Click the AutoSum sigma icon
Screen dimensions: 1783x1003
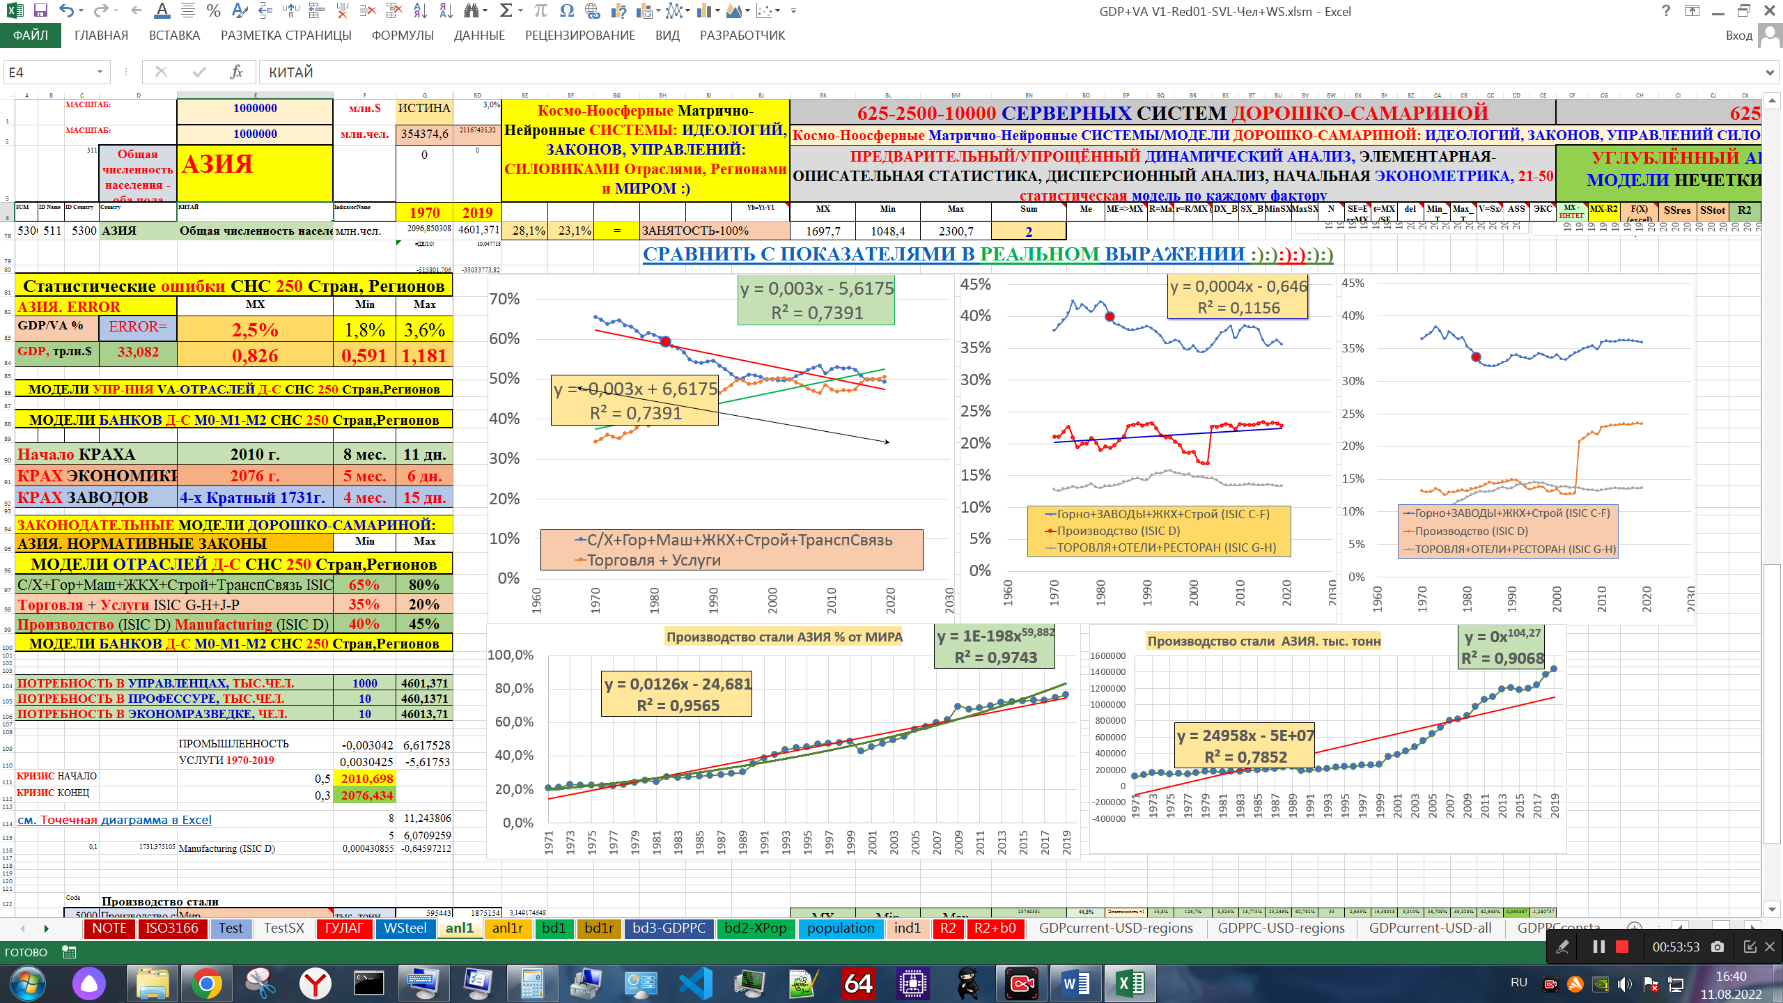pyautogui.click(x=506, y=10)
